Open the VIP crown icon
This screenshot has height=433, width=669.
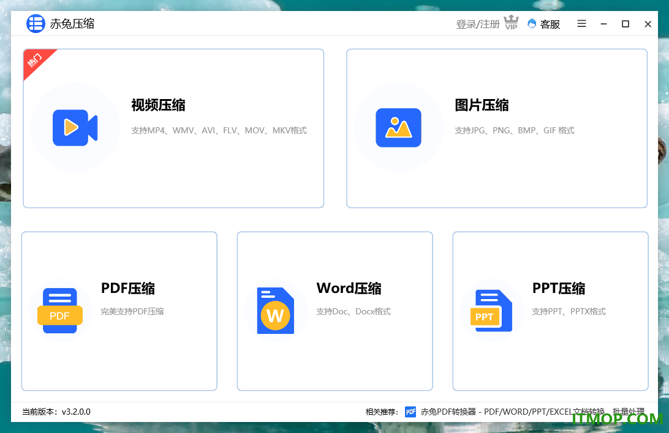[511, 22]
